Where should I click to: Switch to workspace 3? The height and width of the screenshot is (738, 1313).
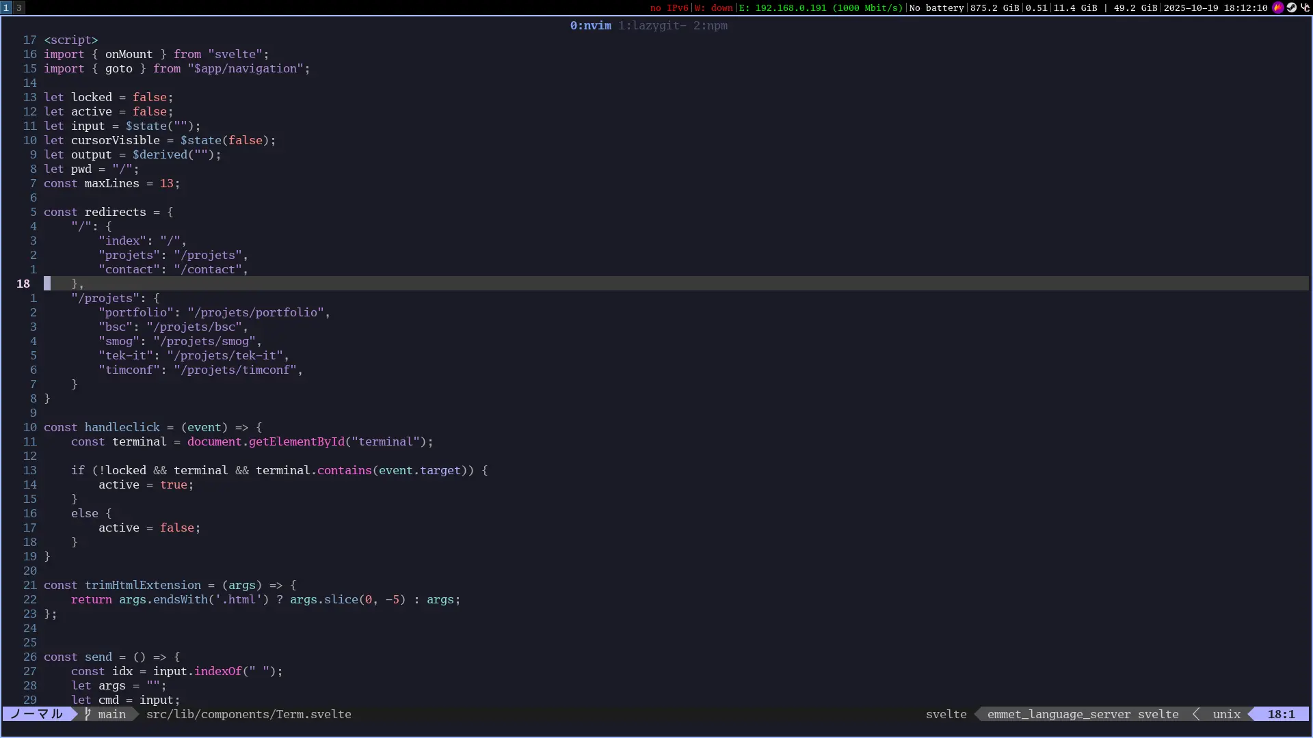19,8
